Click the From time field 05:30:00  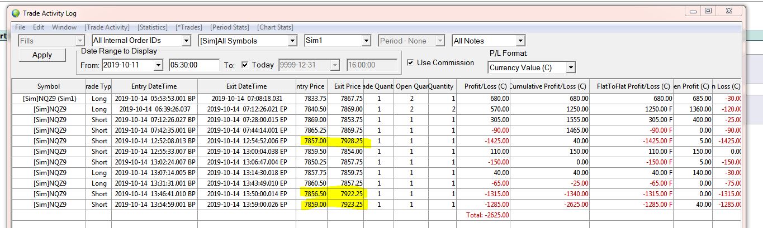[x=194, y=65]
